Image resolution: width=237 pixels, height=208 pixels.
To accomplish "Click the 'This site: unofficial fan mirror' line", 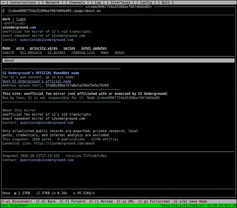I will click(x=85, y=94).
